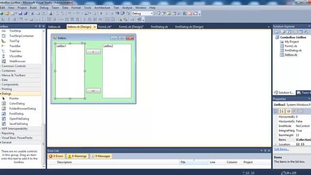Image resolution: width=311 pixels, height=175 pixels.
Task: Open the document tabs list dropdown arrow
Action: [269, 27]
